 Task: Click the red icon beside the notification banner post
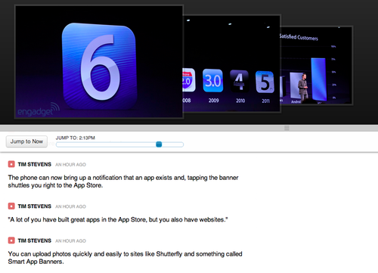[11, 164]
